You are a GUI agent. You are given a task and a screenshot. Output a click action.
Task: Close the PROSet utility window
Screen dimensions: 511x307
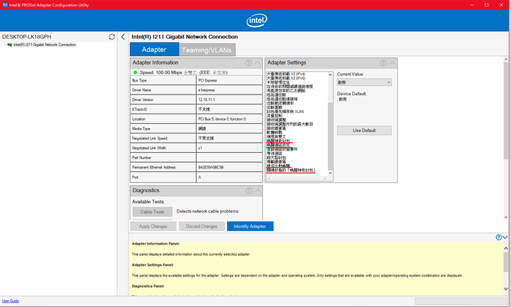point(501,5)
